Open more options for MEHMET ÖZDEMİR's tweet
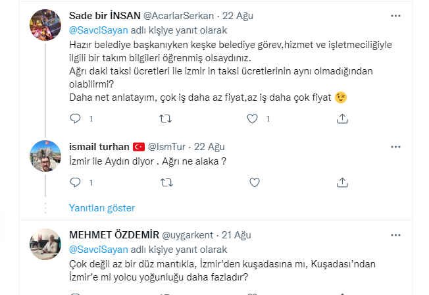The image size is (429, 295). (395, 236)
